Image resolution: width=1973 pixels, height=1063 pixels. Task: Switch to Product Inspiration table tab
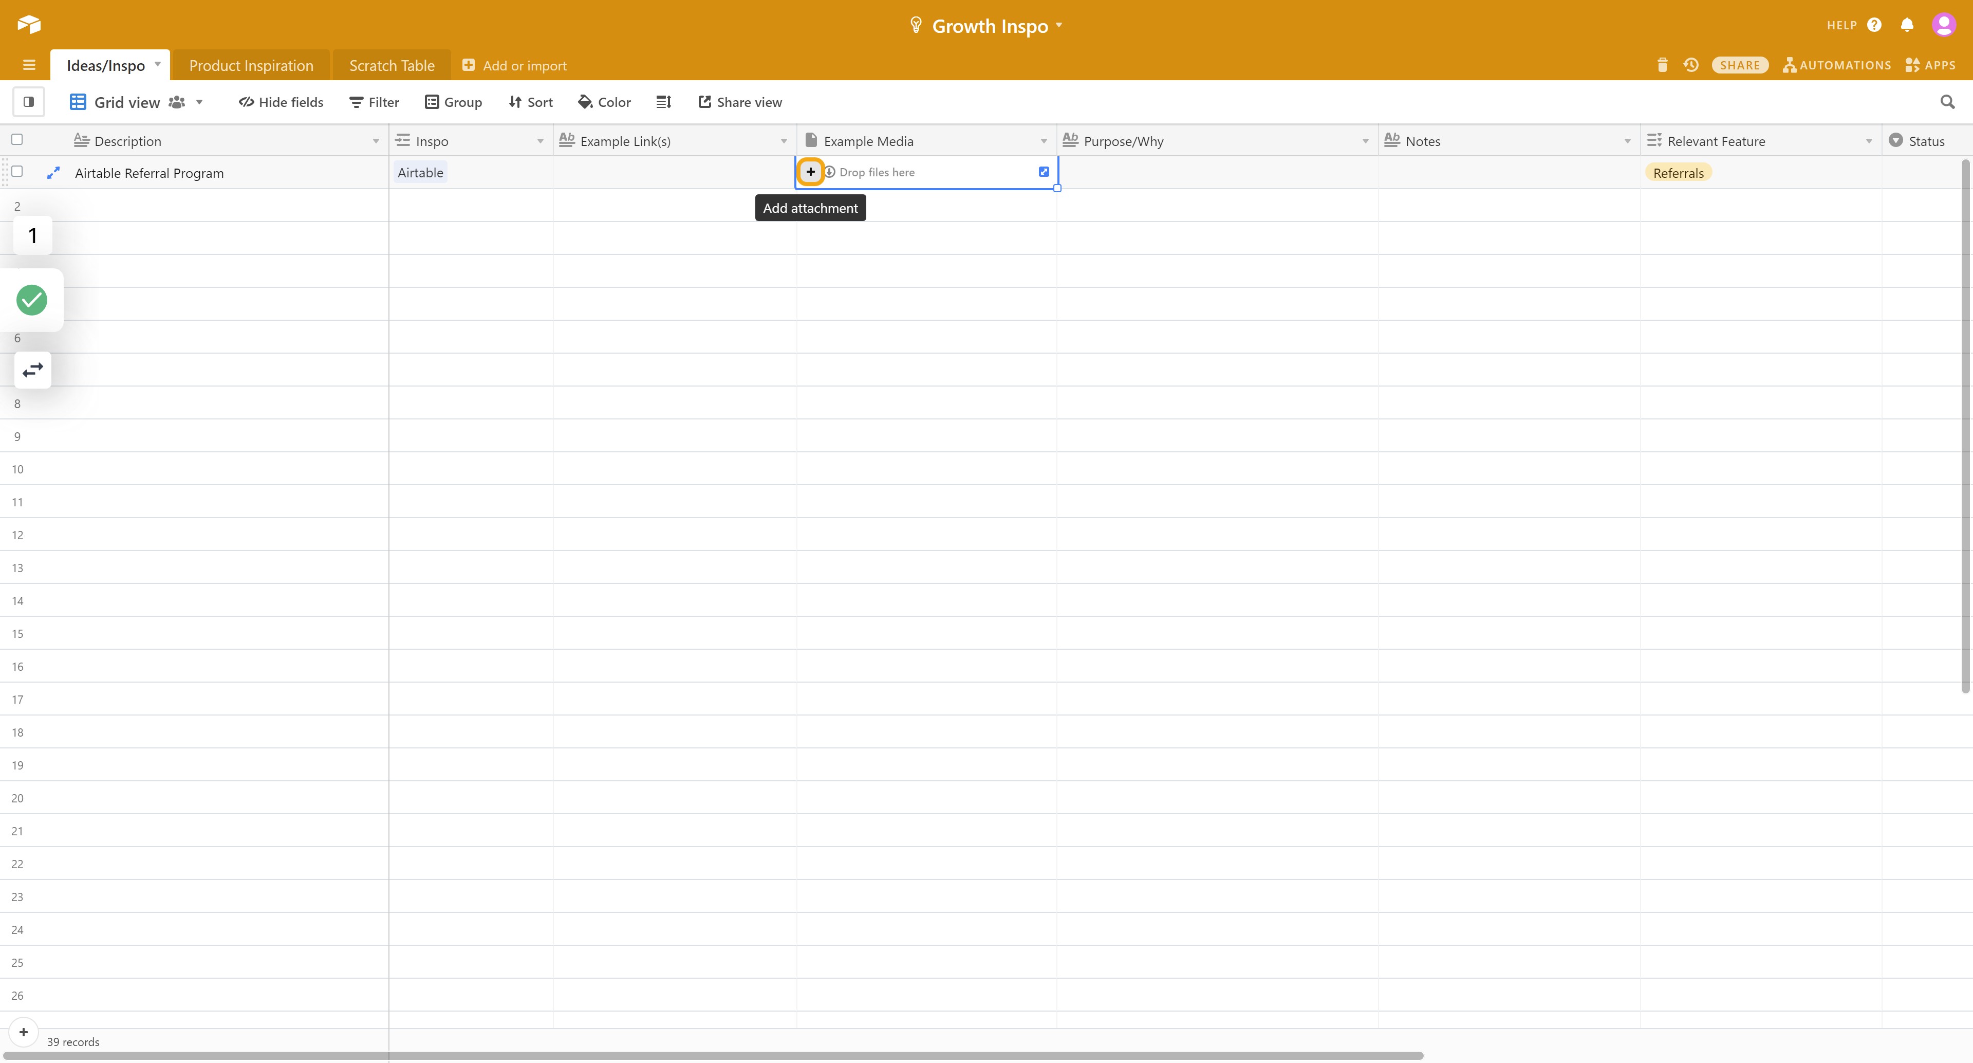click(251, 65)
